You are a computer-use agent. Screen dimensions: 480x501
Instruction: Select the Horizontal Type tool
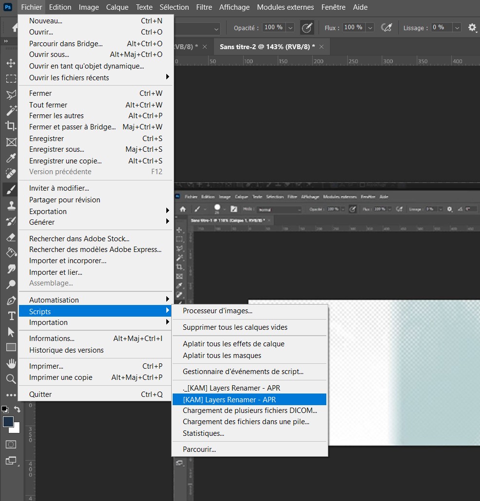tap(12, 316)
